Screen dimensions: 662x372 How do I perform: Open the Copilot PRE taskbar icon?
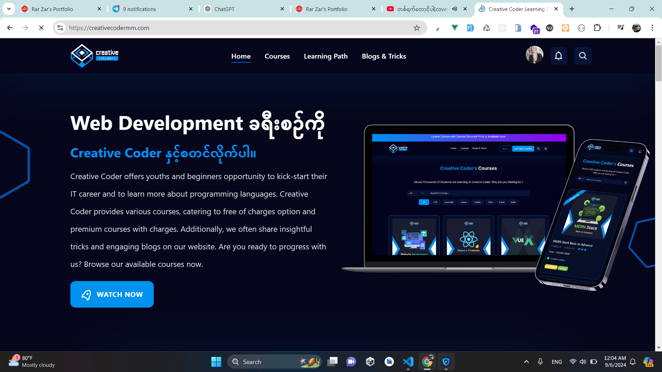[x=649, y=362]
